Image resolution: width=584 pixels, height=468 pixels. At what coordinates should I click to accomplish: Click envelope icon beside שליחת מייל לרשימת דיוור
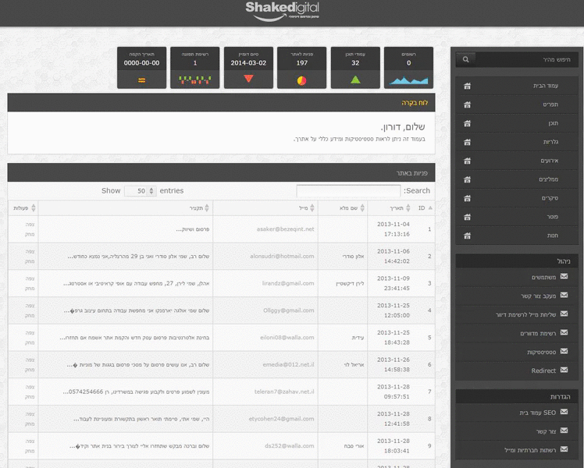coord(564,314)
